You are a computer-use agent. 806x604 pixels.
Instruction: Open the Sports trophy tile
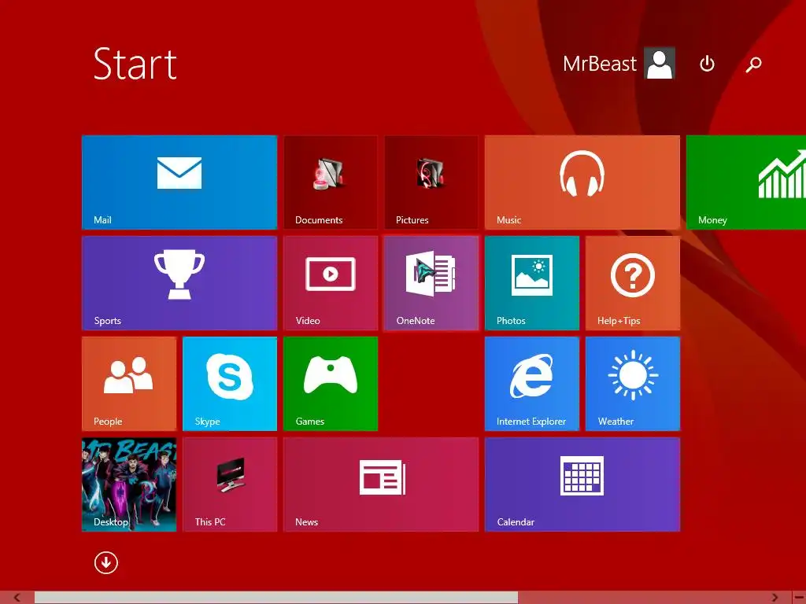179,283
